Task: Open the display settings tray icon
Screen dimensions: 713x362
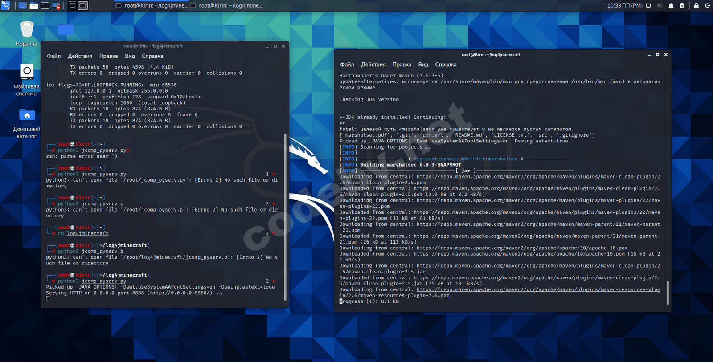Action: [x=648, y=5]
